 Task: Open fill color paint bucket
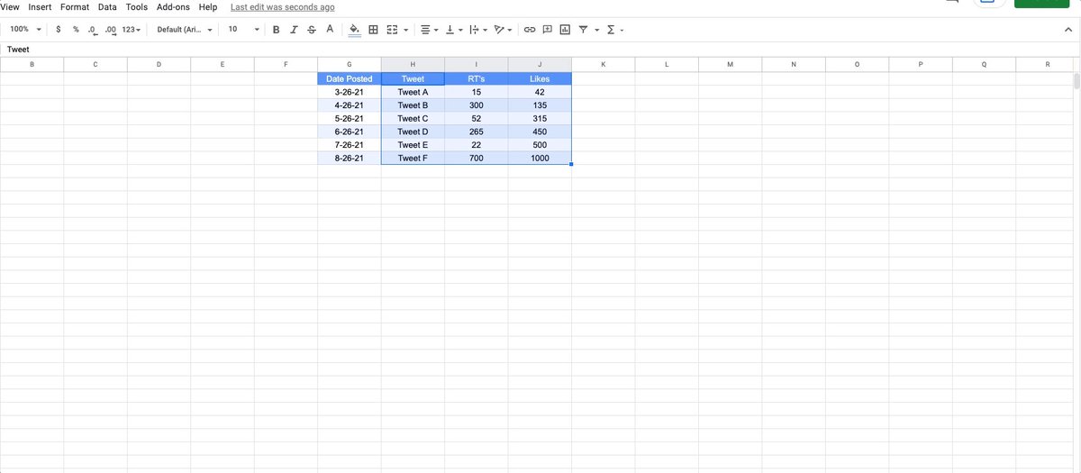point(355,30)
